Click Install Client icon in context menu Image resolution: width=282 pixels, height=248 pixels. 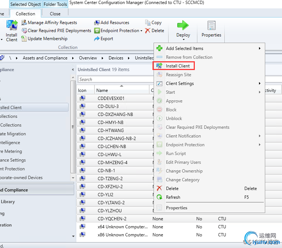point(159,66)
